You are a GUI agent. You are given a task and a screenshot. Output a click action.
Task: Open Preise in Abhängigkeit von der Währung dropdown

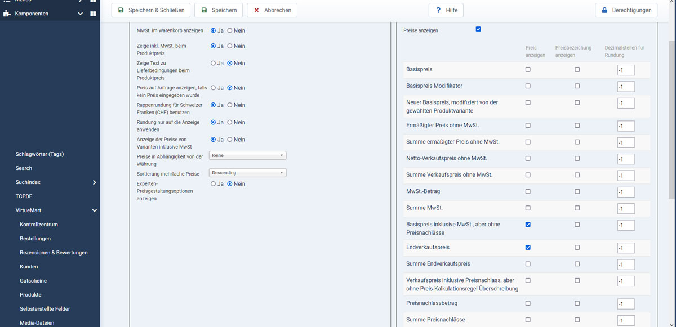[247, 155]
